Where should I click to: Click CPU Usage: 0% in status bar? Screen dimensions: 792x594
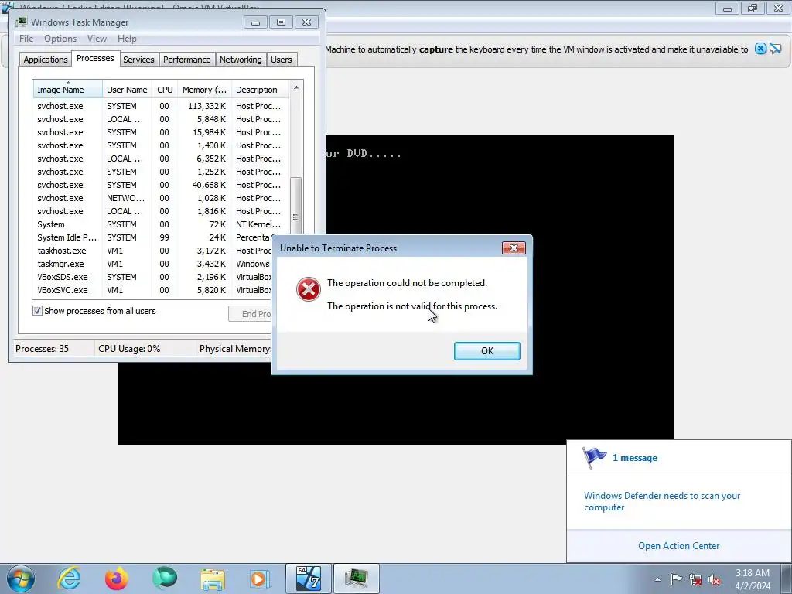point(129,349)
